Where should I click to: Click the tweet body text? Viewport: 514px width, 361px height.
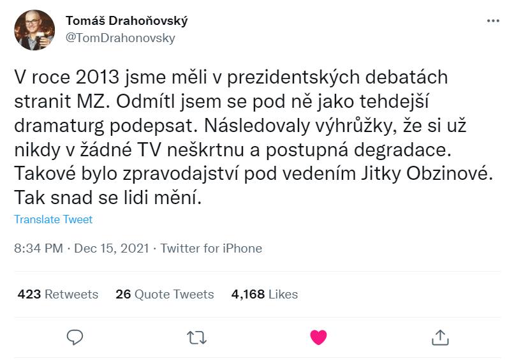(249, 137)
